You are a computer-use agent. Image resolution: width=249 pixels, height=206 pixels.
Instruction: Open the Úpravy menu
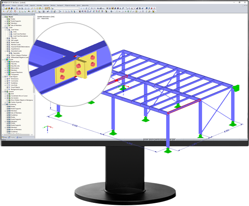[x=14, y=6]
